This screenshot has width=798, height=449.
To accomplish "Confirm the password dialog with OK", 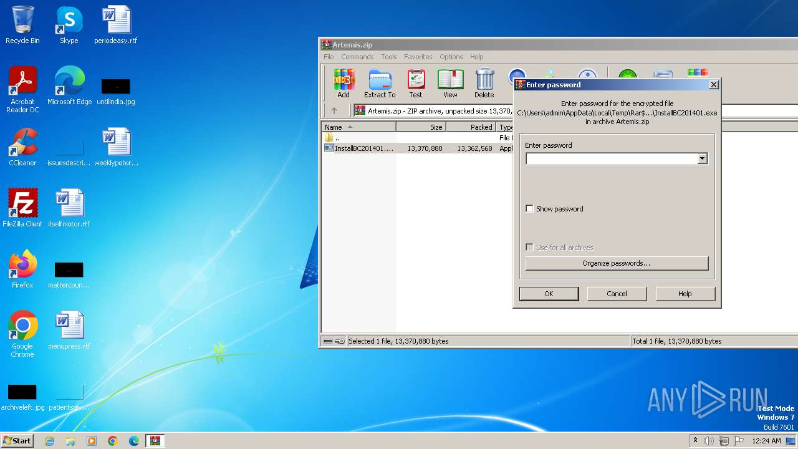I will coord(549,294).
